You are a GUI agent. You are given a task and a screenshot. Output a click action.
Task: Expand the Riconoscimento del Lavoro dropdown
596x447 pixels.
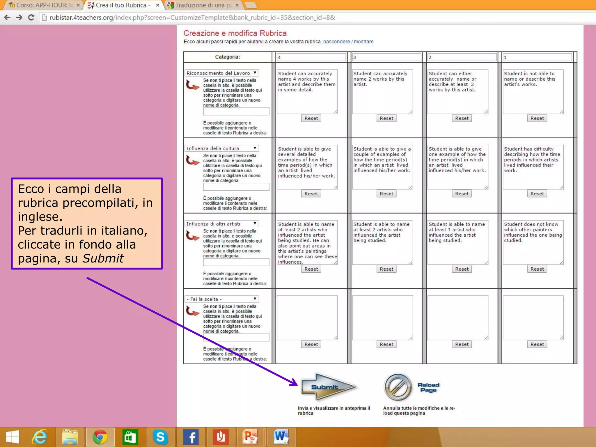tap(221, 73)
